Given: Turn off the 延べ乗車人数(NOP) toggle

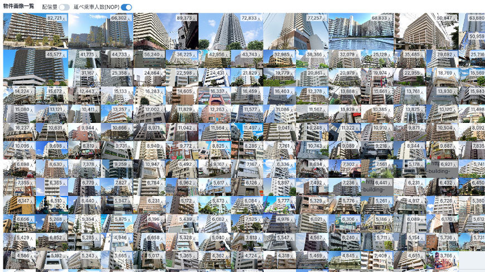Looking at the screenshot, I should pyautogui.click(x=127, y=7).
